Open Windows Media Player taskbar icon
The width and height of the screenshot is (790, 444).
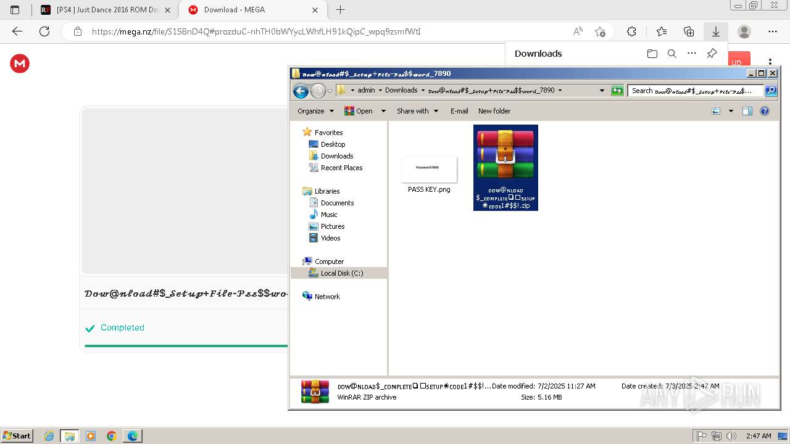coord(91,436)
